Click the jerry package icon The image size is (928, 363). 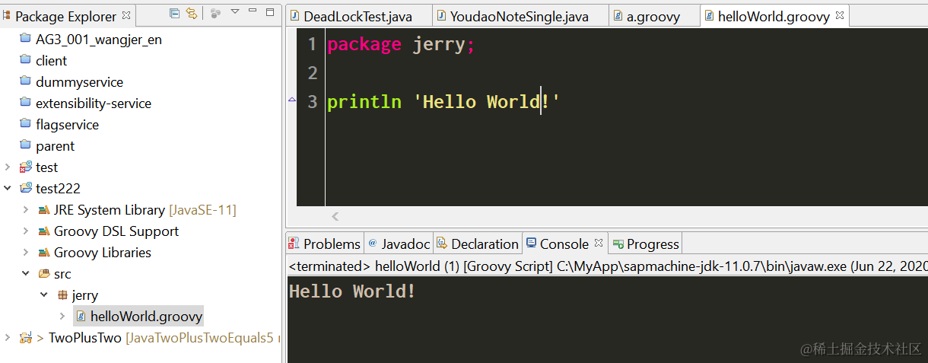pos(62,295)
